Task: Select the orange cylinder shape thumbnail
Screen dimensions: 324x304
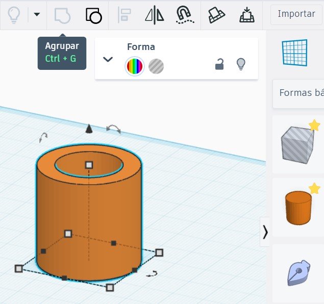Action: [298, 208]
